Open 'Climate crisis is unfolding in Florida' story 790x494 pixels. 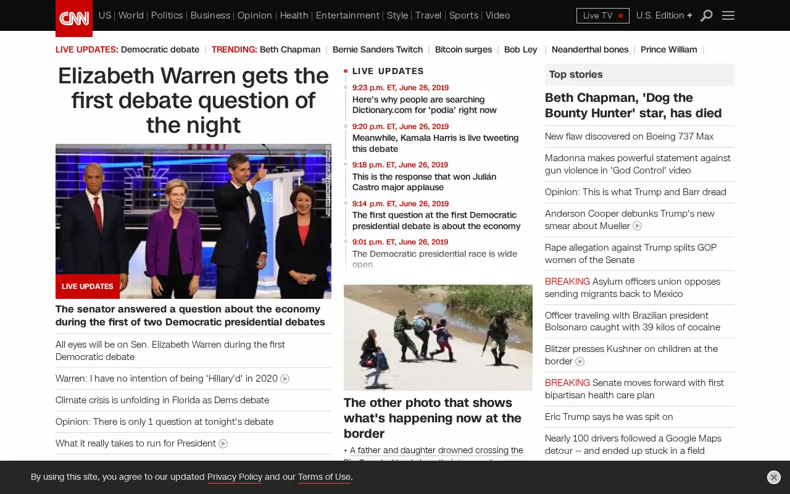click(x=162, y=400)
